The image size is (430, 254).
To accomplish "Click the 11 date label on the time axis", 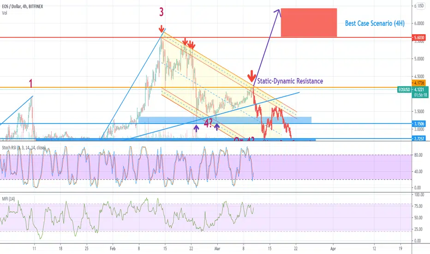I will [x=34, y=248].
